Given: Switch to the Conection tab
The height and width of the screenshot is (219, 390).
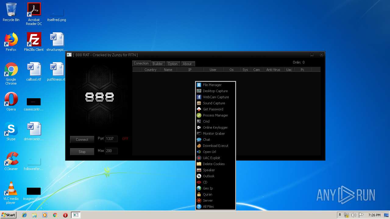Looking at the screenshot, I should pos(141,63).
